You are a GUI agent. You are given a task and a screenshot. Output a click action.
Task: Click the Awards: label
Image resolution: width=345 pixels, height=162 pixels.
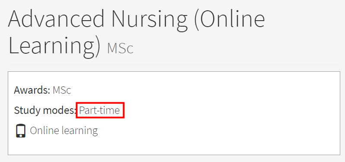[x=32, y=90]
